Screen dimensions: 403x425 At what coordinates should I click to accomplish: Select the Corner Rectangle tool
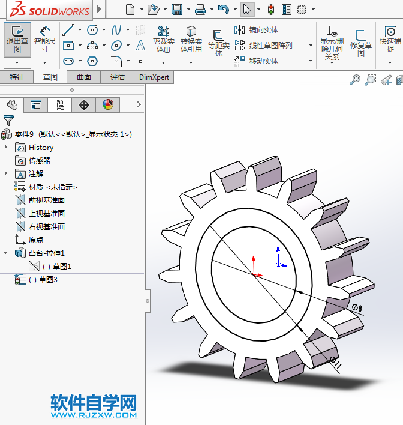tap(68, 45)
